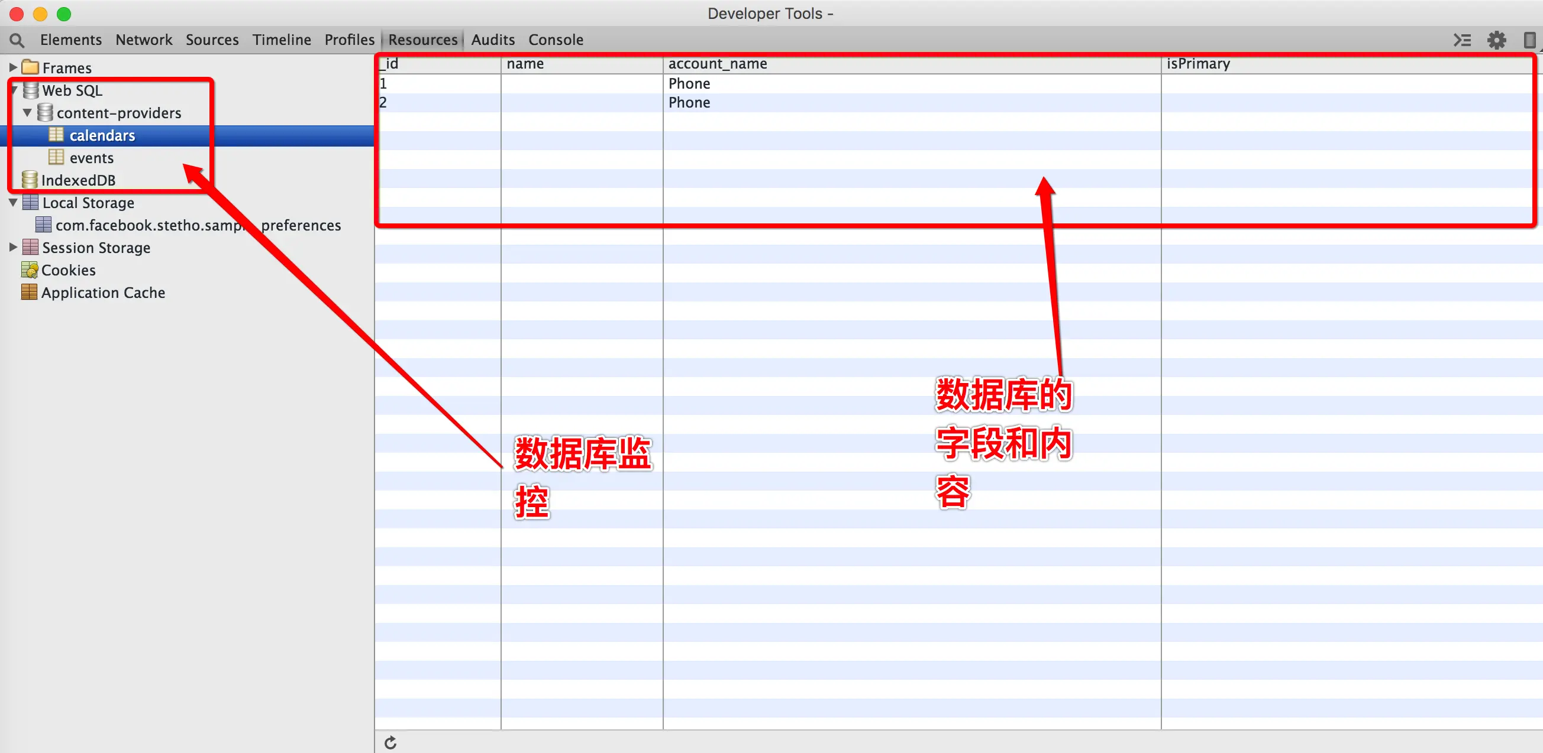Collapse the Local Storage section arrow
The width and height of the screenshot is (1543, 753).
tap(12, 202)
